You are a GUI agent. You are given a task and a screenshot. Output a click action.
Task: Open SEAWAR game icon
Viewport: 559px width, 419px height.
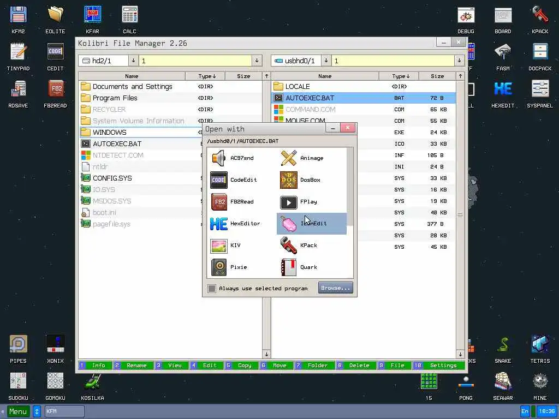[503, 386]
